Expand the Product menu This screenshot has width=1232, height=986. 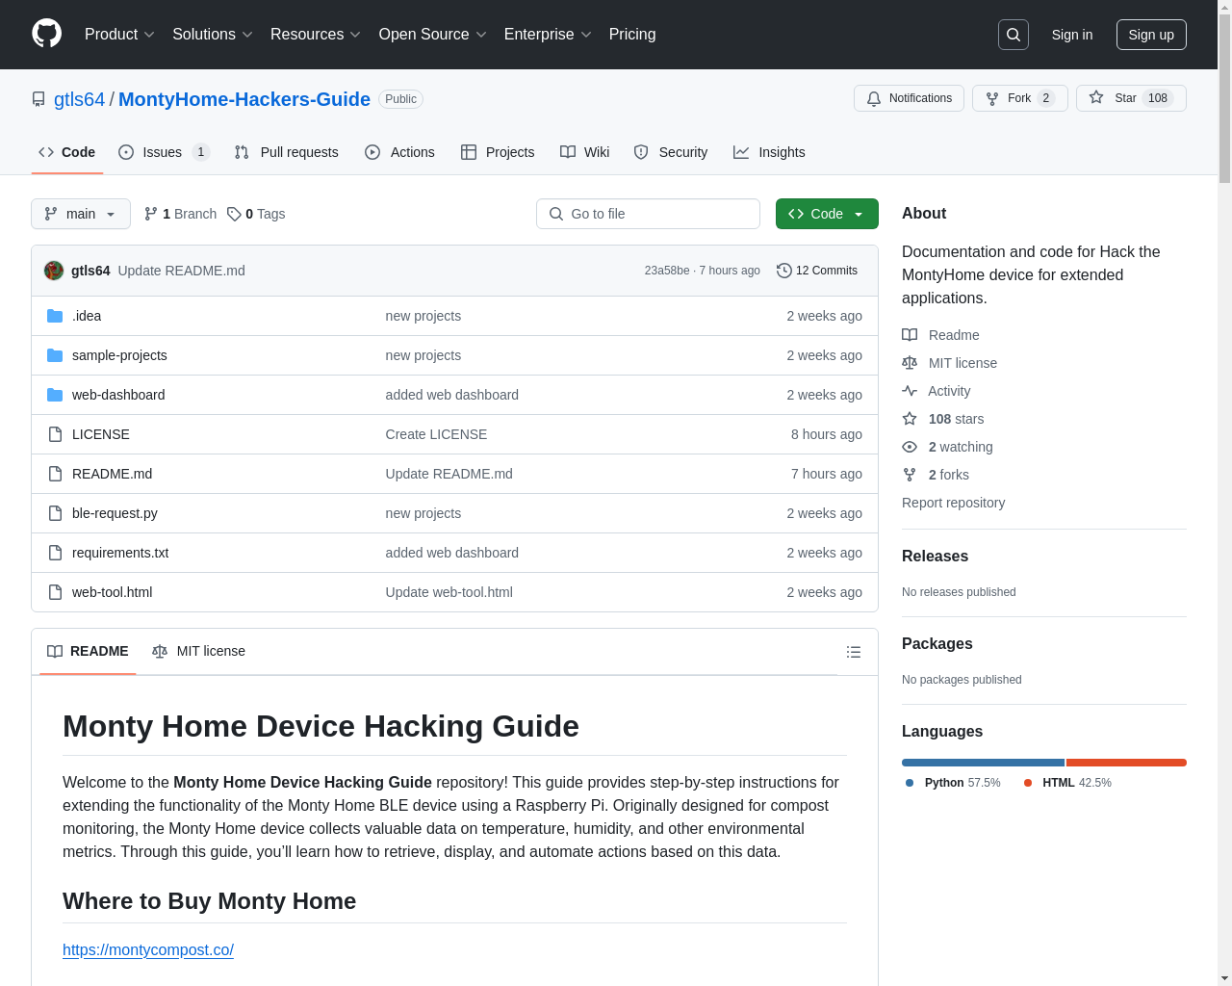point(119,35)
